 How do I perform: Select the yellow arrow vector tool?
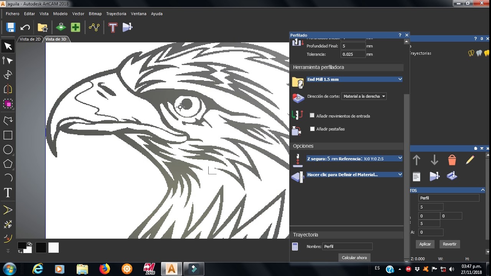point(8,210)
